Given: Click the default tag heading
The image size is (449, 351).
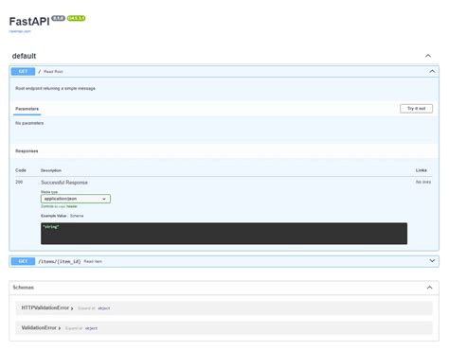Looking at the screenshot, I should pos(24,56).
